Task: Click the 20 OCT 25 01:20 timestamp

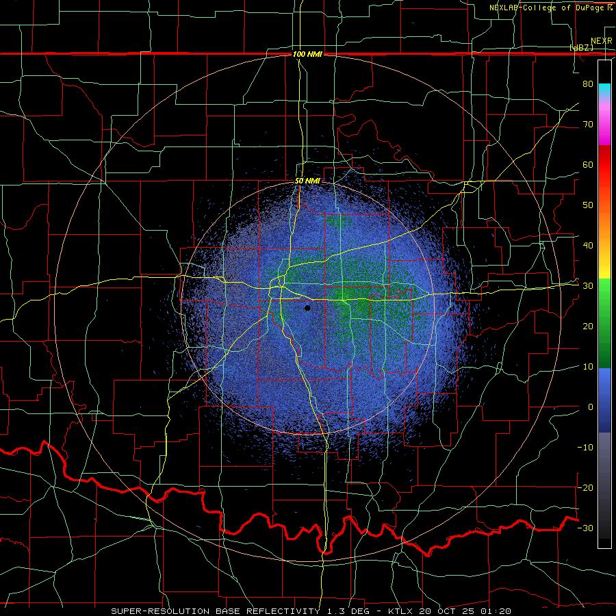Action: [465, 611]
